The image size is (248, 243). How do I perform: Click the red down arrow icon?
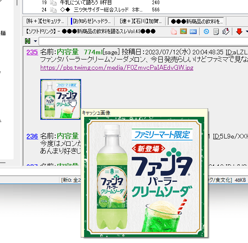[x=239, y=31]
